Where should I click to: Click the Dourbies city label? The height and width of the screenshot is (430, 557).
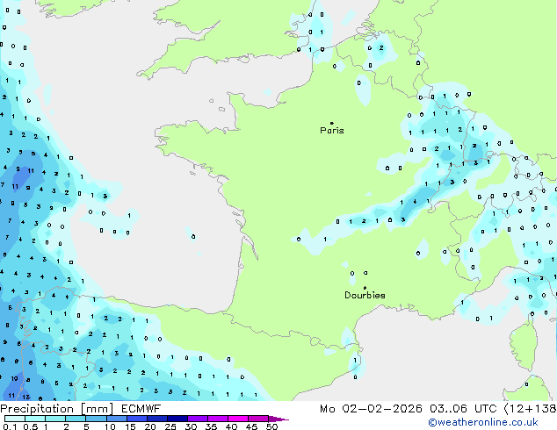point(365,295)
